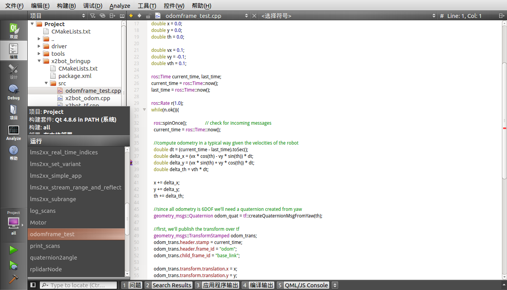Show the 编译输出 pane
Screen dimensions: 507x290
(258, 285)
